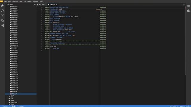191x107 pixels.
Task: Open file CAWDE21 in Explorer
Action: 14,20
